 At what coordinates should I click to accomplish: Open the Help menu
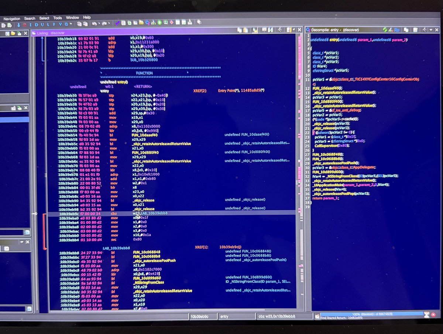click(x=87, y=17)
